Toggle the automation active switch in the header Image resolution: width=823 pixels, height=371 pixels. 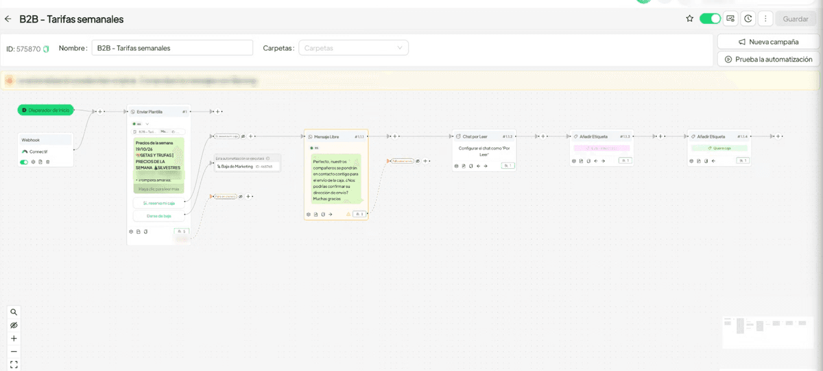click(710, 19)
